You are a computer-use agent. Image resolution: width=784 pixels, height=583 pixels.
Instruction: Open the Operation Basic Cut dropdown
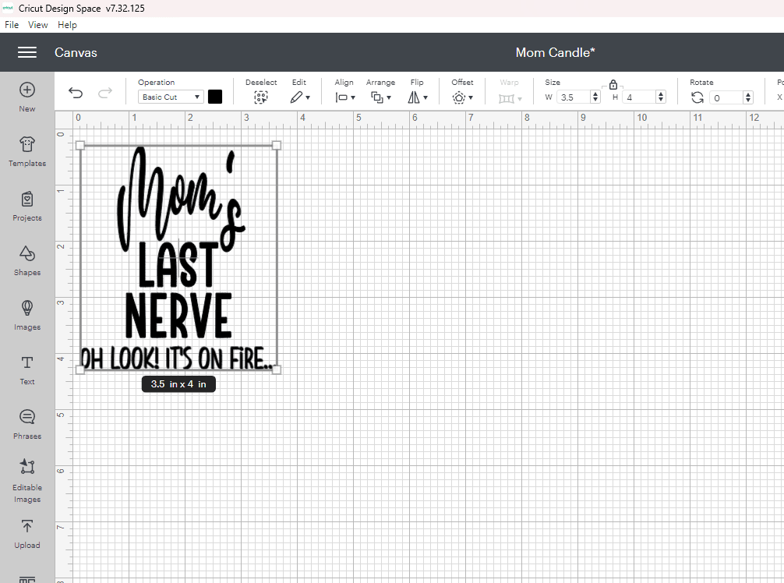(171, 97)
